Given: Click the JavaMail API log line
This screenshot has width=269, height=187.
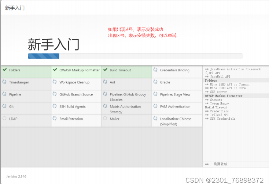Looking at the screenshot, I should pos(218,76).
